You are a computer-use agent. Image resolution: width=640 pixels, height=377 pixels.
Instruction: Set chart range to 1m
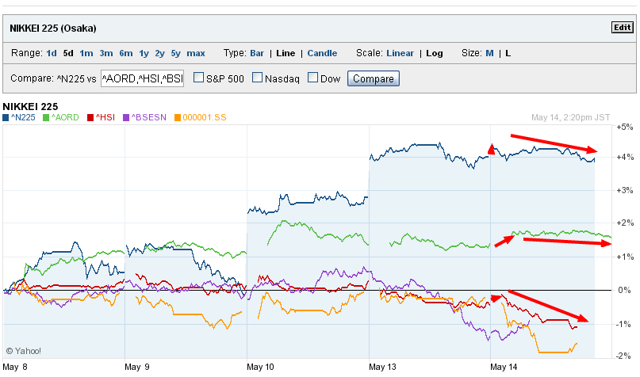click(86, 54)
